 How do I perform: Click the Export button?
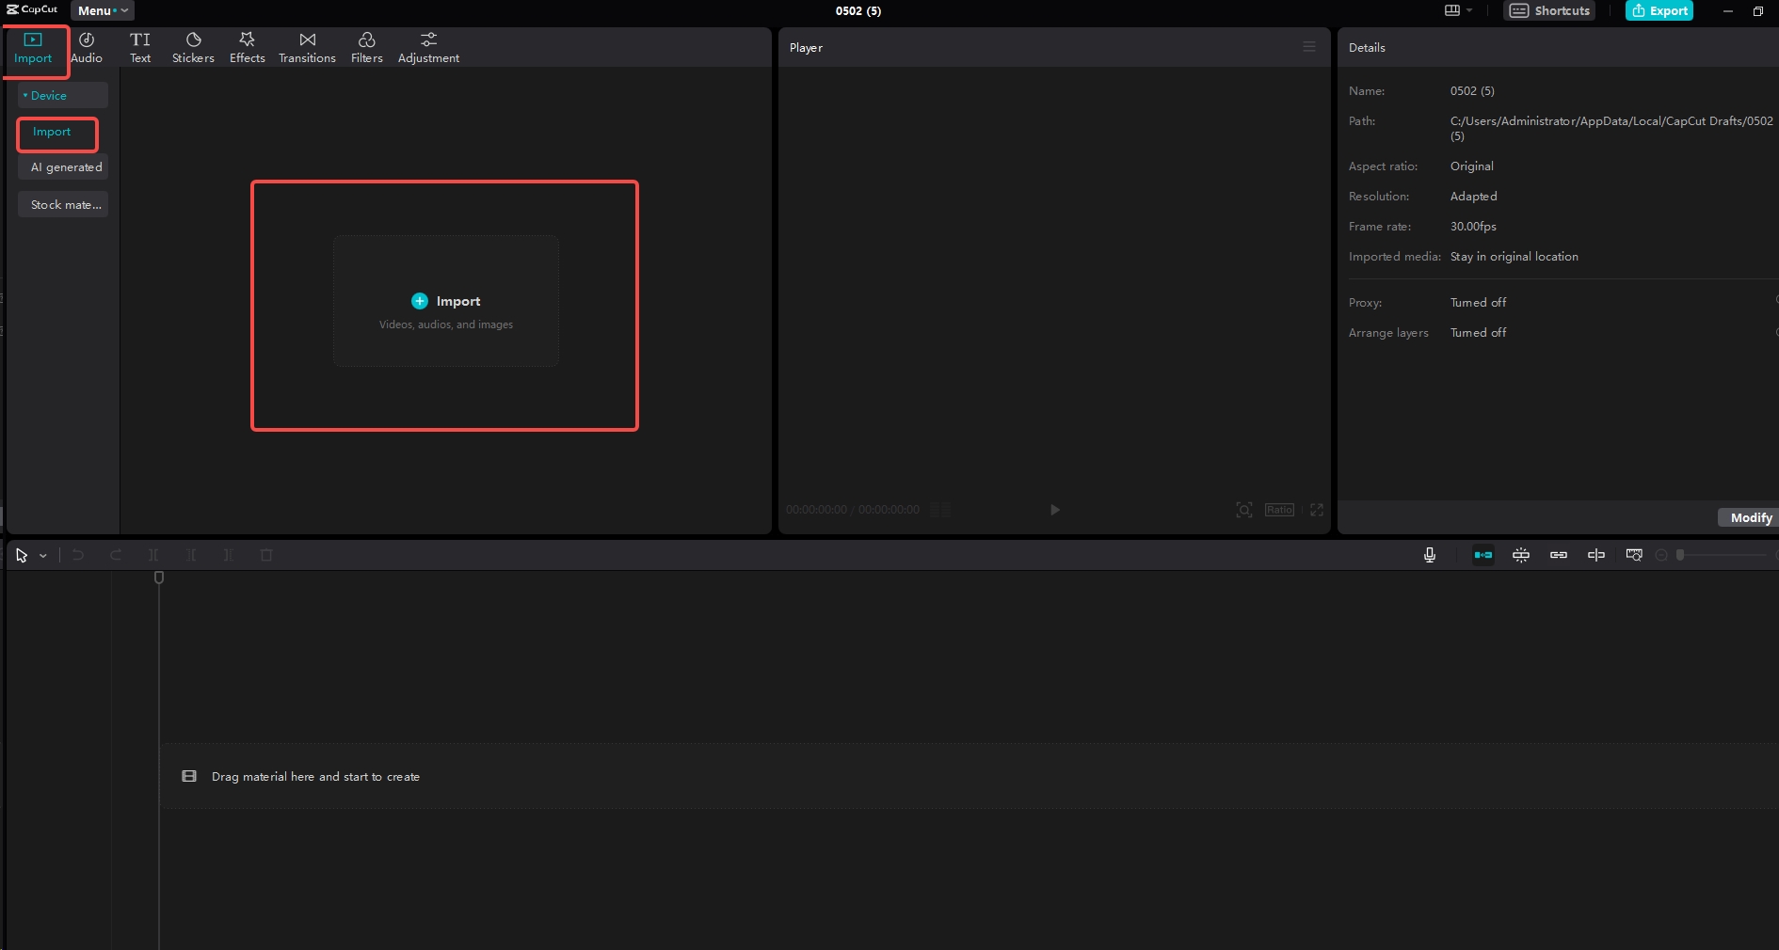1659,10
